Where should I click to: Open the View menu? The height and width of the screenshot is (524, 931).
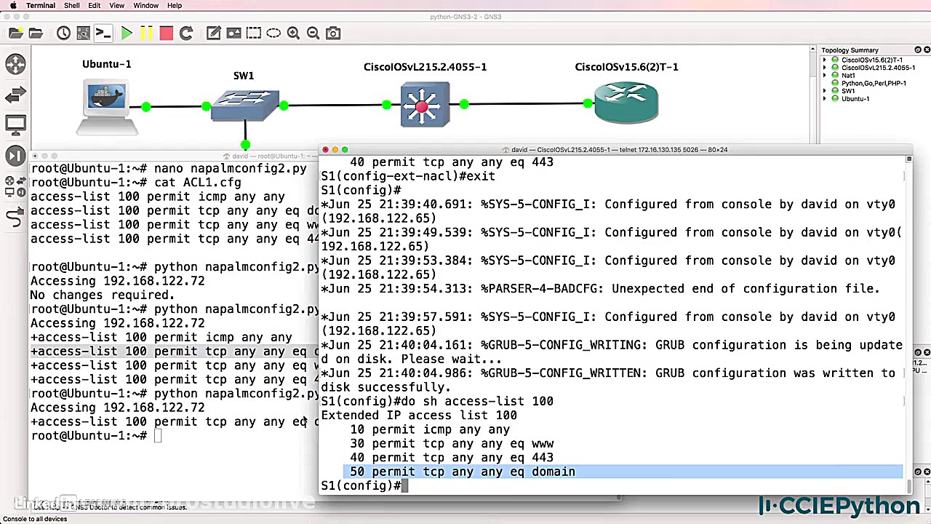pyautogui.click(x=116, y=5)
